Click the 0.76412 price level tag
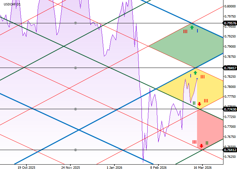Image resolution: width=237 pixels, height=169 pixels. (230, 150)
